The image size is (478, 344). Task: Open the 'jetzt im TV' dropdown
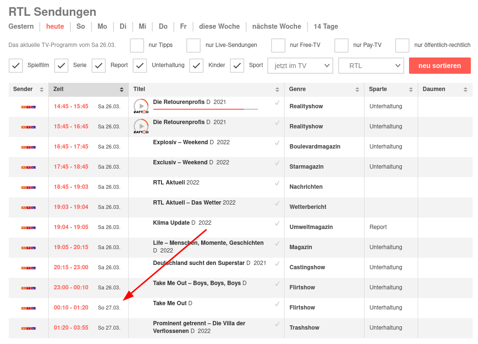click(x=300, y=66)
